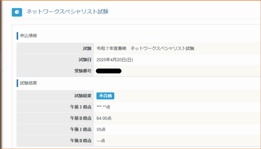The width and height of the screenshot is (261, 149).
Task: Click the 試験結果 row label beside badge
Action: [83, 96]
